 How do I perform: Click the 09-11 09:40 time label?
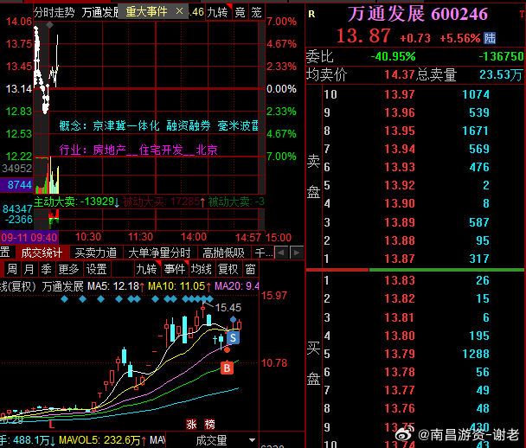pos(29,238)
